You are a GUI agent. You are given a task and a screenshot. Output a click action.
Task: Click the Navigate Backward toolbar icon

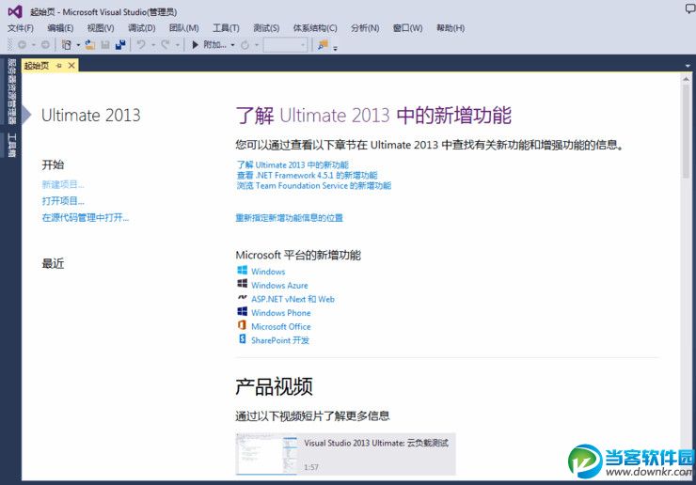click(x=22, y=45)
